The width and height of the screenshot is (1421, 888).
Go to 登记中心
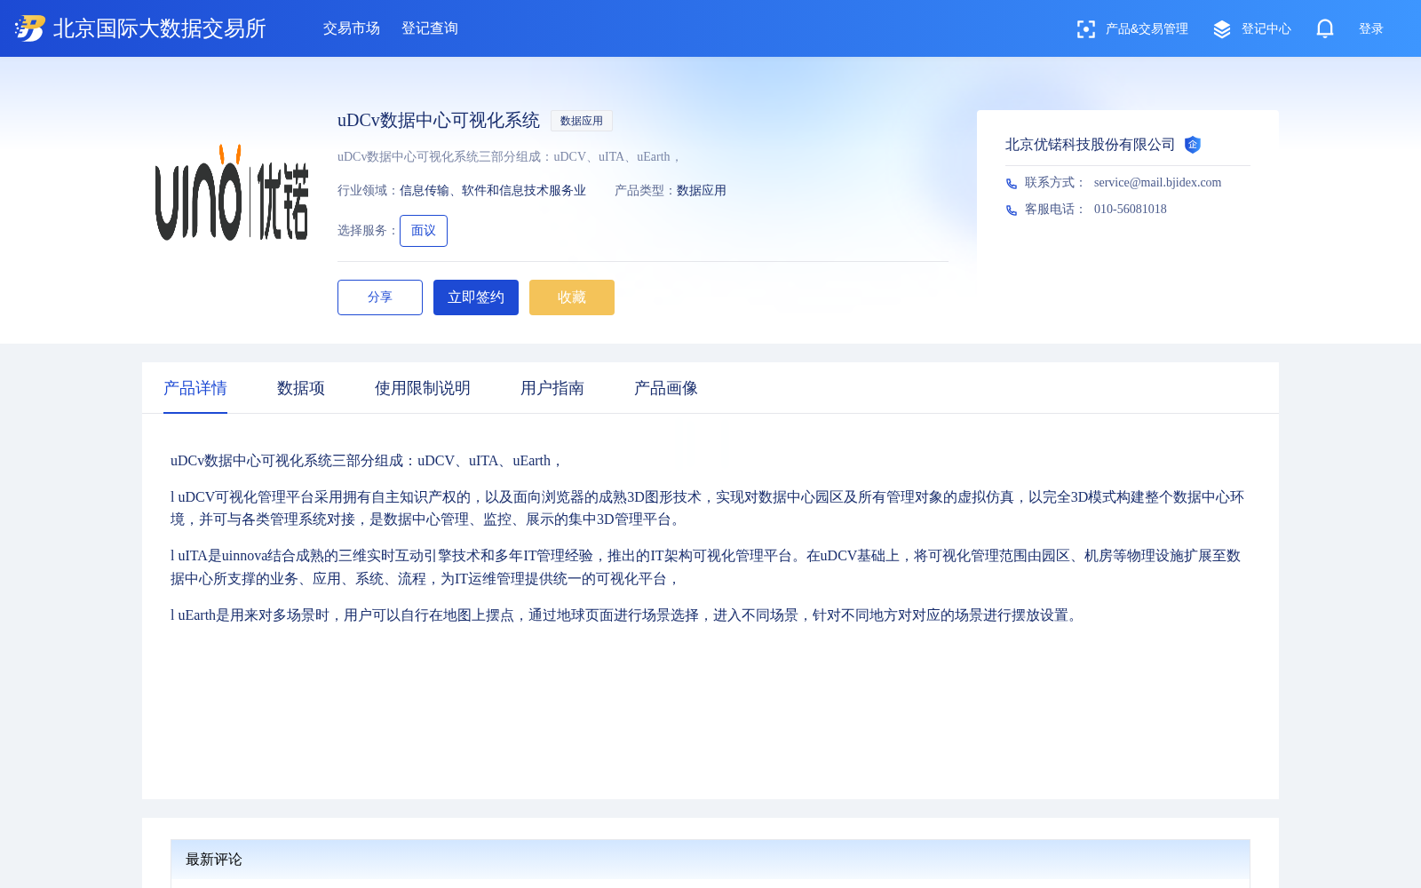point(1266,29)
